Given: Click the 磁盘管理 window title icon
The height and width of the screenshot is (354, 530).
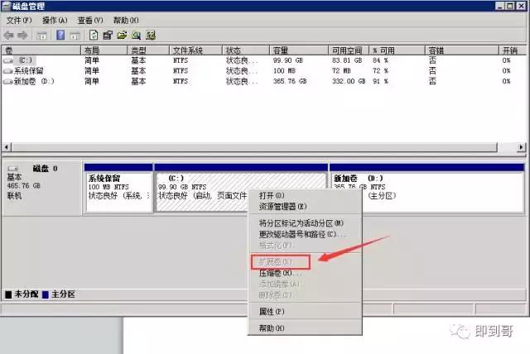Looking at the screenshot, I should [6, 6].
